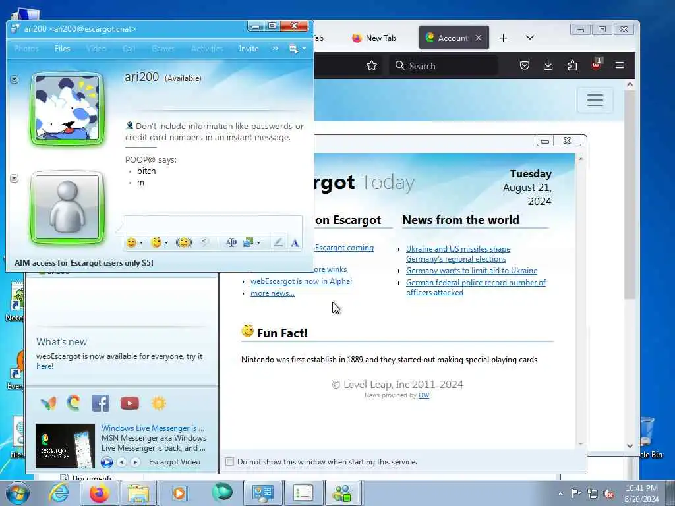Open the winks picker in chat toolbar
675x506 pixels.
pos(156,242)
